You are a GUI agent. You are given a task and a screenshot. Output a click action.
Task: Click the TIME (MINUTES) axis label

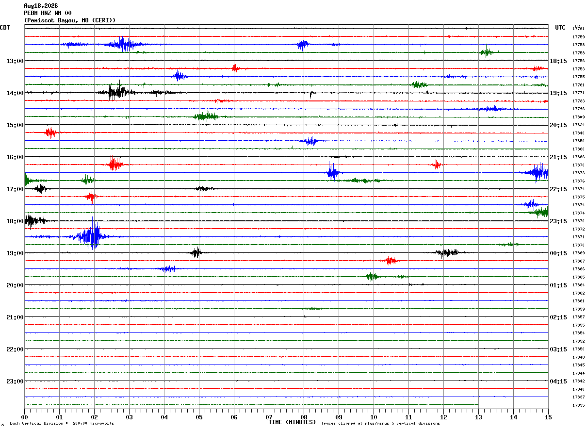coord(292,422)
